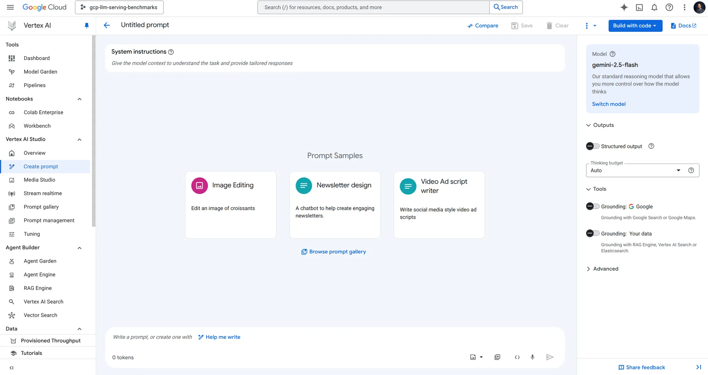Click the Compare button
This screenshot has height=375, width=708.
pyautogui.click(x=483, y=25)
